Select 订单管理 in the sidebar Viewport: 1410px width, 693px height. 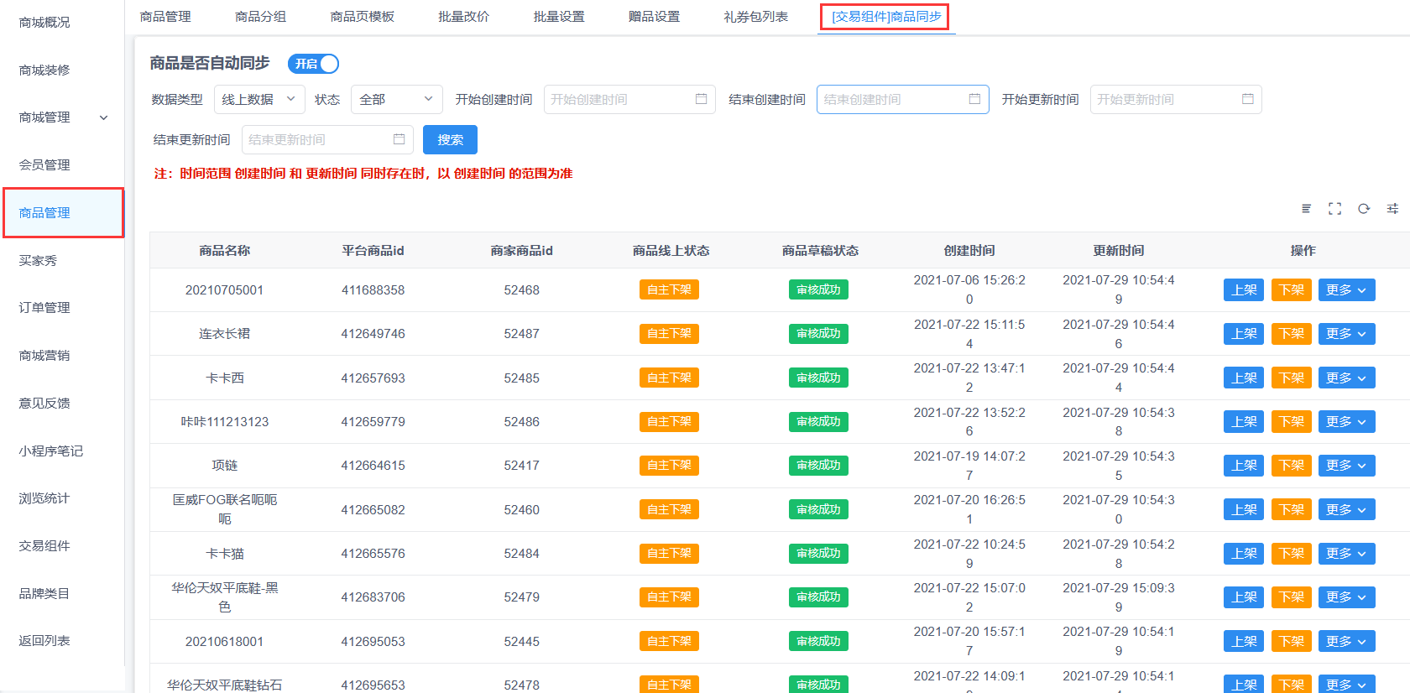(x=44, y=308)
